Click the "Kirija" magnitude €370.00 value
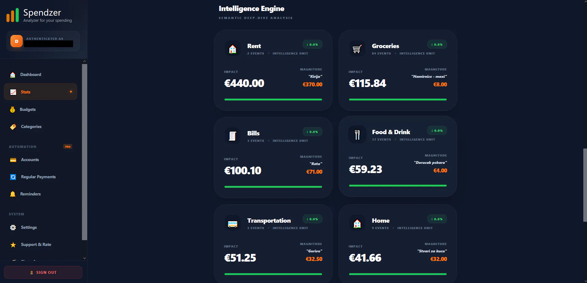The image size is (587, 283). (x=313, y=85)
